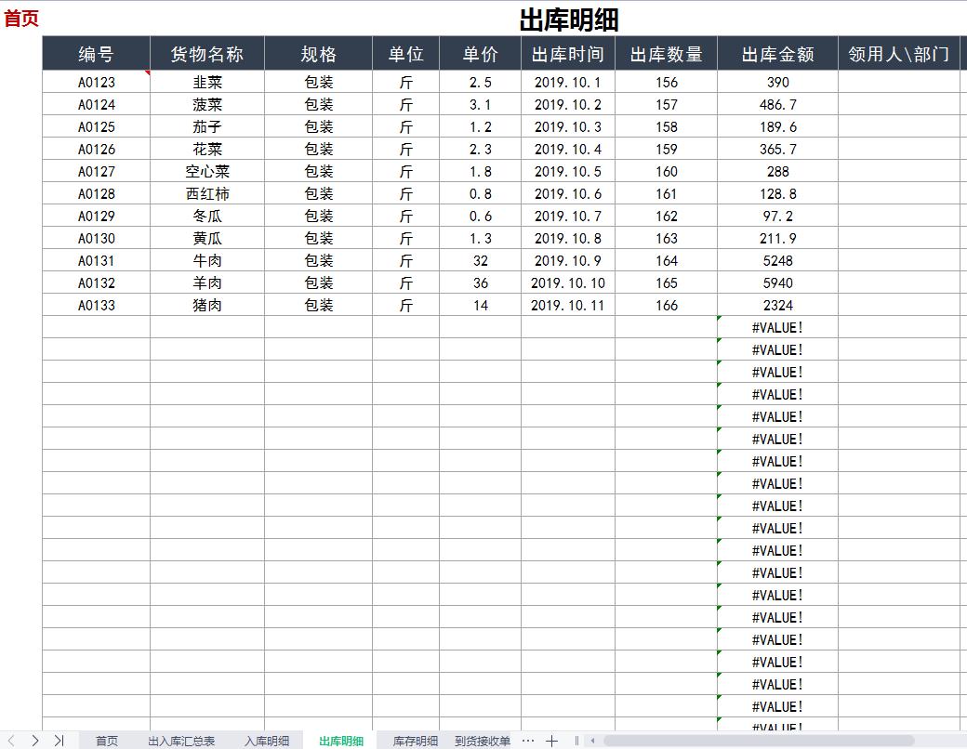Switch to the 到货接收单 sheet tab
This screenshot has height=749, width=967.
[x=483, y=741]
